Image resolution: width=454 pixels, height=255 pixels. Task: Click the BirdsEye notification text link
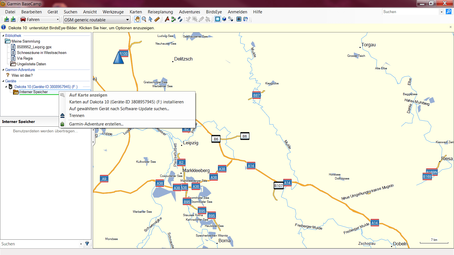coord(82,28)
